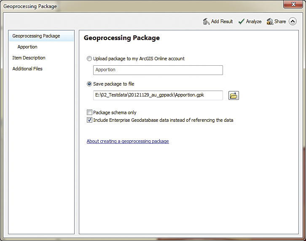Collapse the dialog with the round chevron button
This screenshot has width=306, height=241.
pos(293,21)
